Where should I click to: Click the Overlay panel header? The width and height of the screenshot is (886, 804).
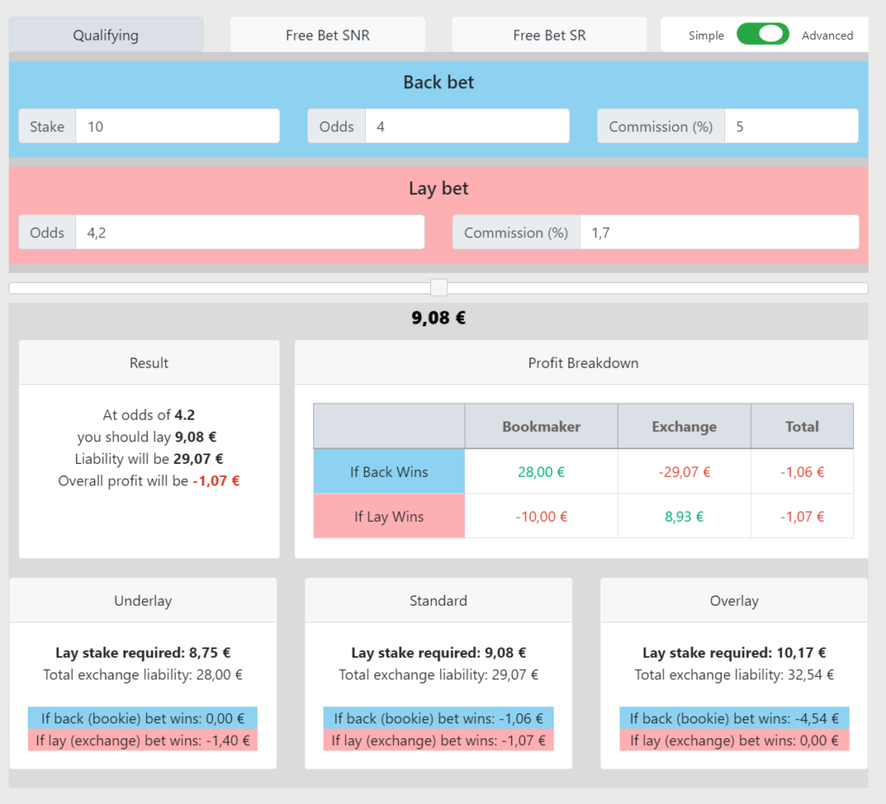pos(733,600)
